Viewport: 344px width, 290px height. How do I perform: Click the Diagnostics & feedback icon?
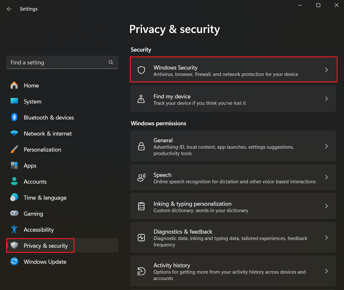tap(141, 238)
